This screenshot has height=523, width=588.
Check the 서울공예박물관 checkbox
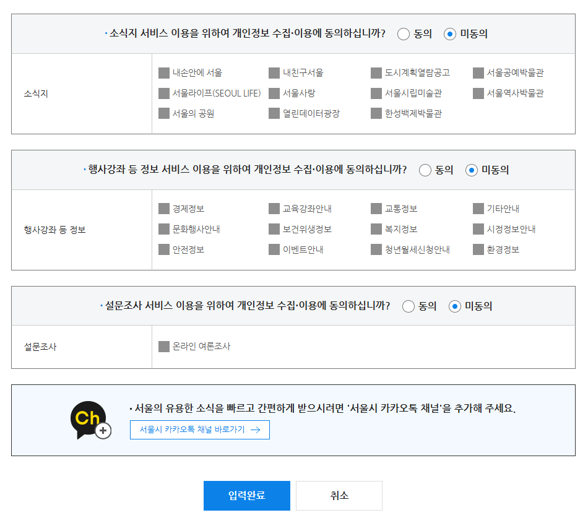tap(478, 73)
